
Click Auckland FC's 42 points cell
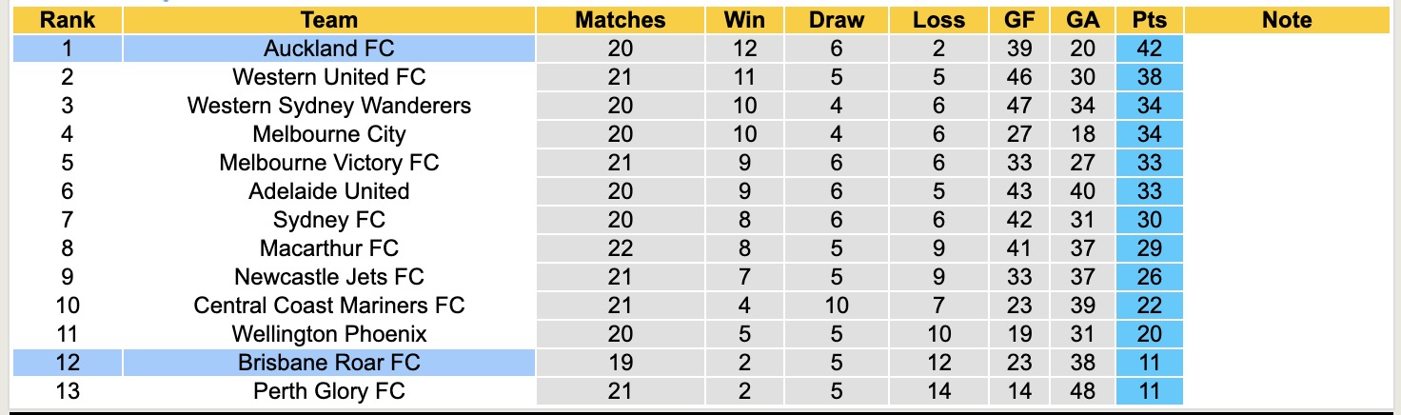1149,49
